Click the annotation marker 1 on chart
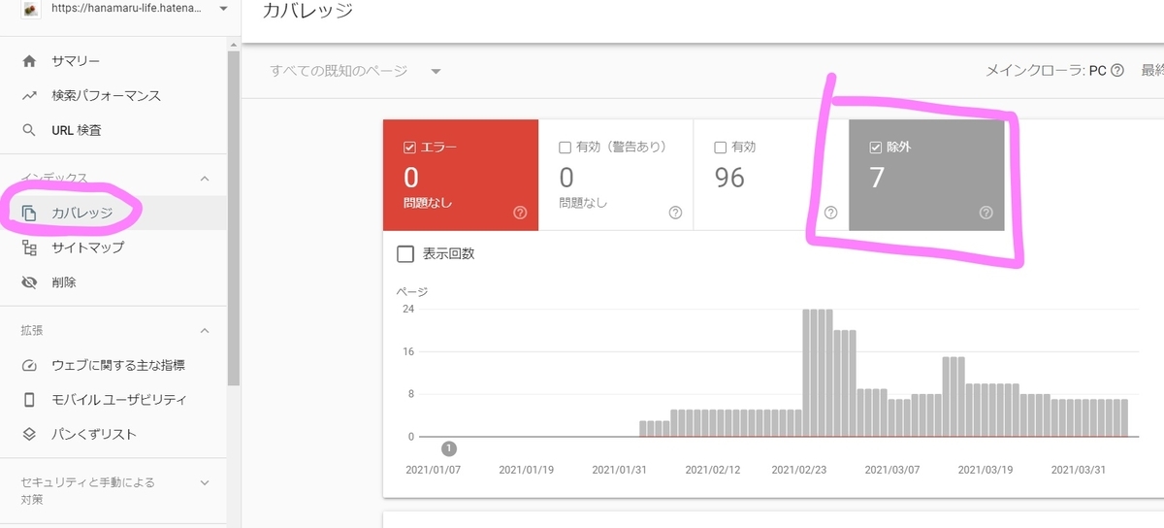This screenshot has height=528, width=1164. click(449, 448)
